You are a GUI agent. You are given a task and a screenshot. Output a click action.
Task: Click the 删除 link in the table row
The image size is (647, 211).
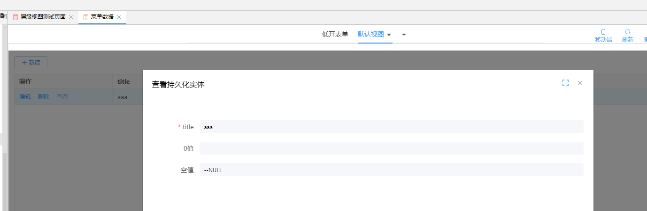44,97
